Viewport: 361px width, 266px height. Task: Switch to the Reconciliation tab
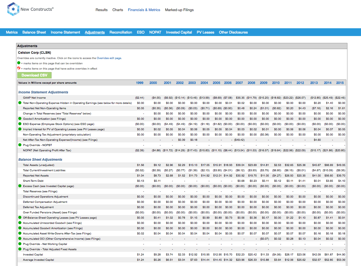point(121,32)
